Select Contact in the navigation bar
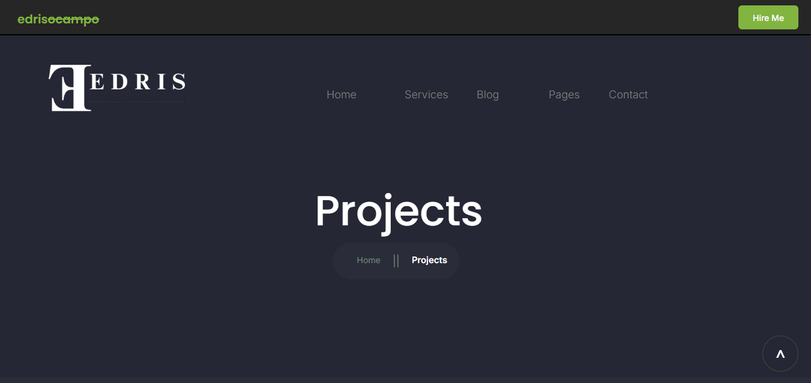This screenshot has height=383, width=811. tap(628, 95)
